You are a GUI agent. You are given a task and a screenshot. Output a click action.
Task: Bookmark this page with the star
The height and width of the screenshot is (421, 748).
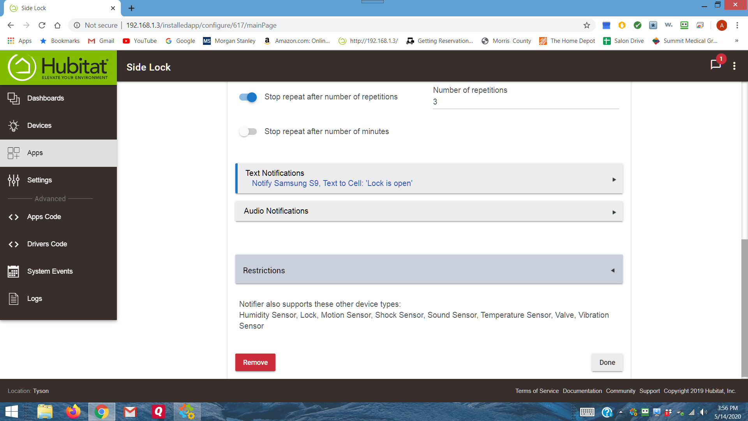coord(587,25)
